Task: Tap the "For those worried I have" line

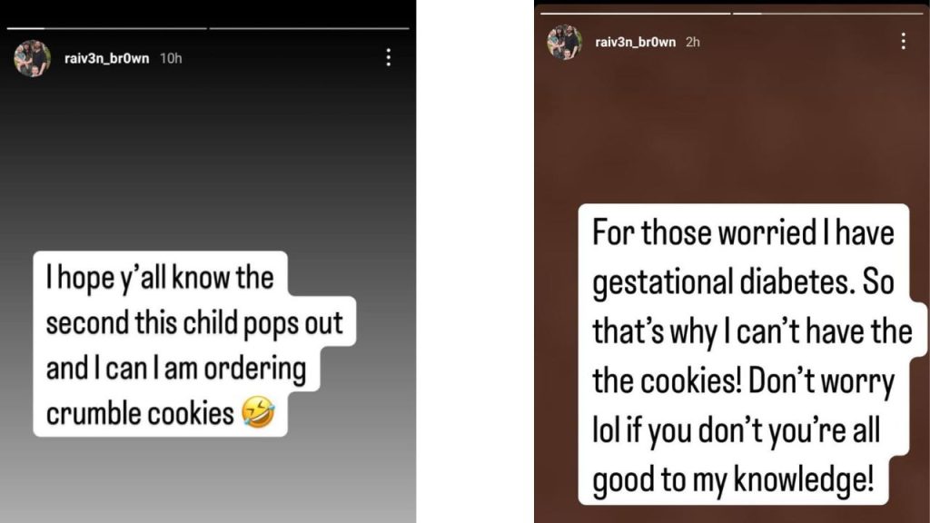Action: [x=743, y=232]
